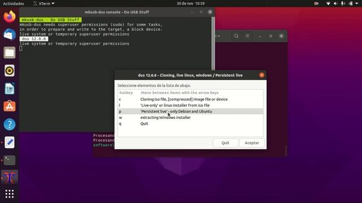Open the Terminal dock icon
The image size is (362, 203).
pyautogui.click(x=10, y=160)
